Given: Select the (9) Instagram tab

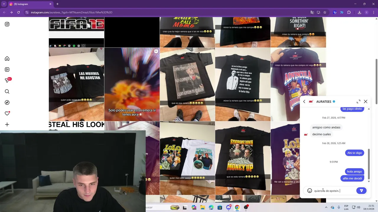Looking at the screenshot, I should pos(30,4).
